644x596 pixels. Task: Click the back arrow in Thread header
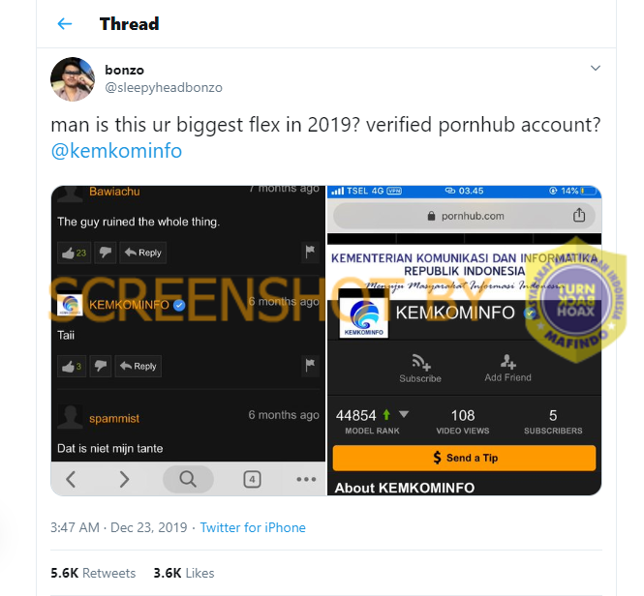(65, 24)
